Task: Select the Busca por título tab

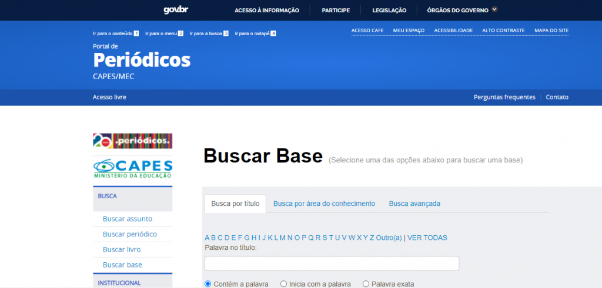Action: 235,204
